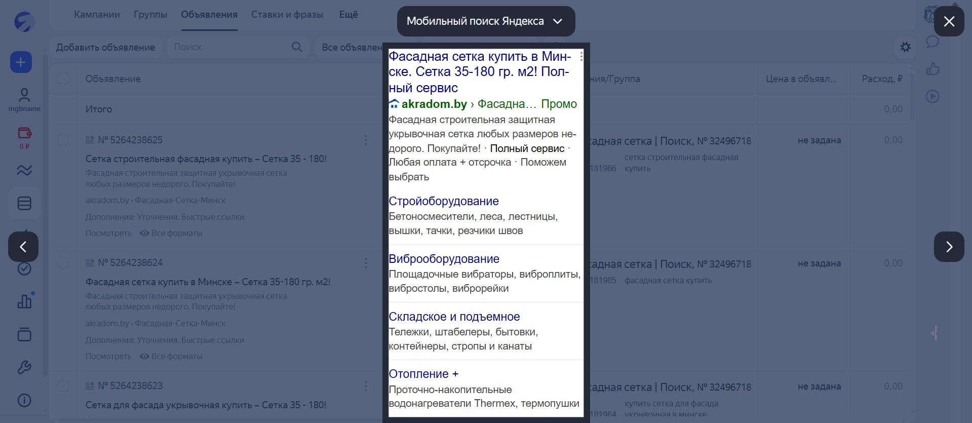Click the 0 ₽ balance text
The image size is (972, 423).
pyautogui.click(x=24, y=146)
